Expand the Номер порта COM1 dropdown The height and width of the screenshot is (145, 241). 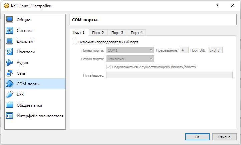[130, 50]
